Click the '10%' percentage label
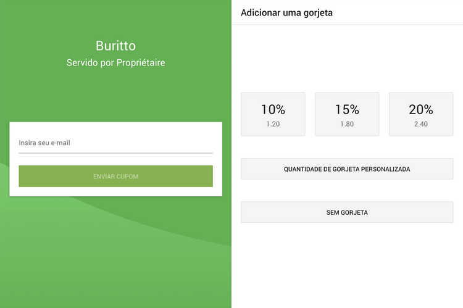The width and height of the screenshot is (463, 308). click(x=273, y=109)
